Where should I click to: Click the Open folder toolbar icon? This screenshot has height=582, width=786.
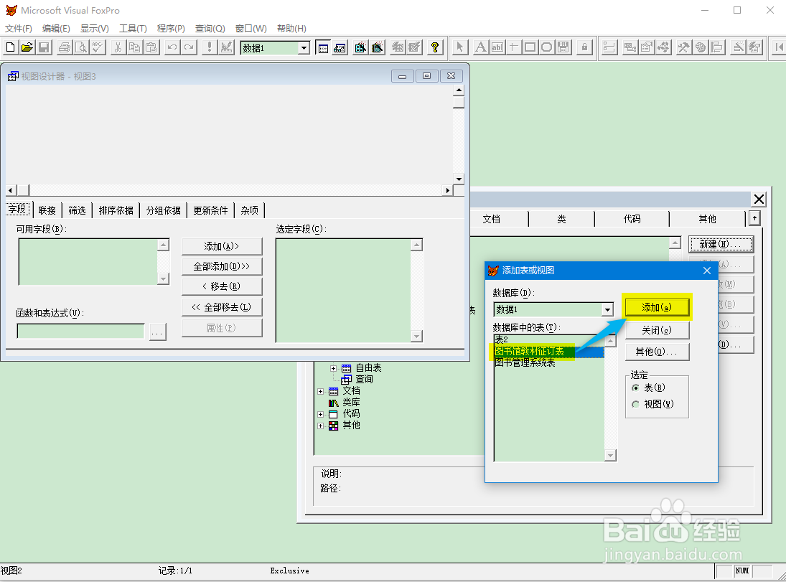pyautogui.click(x=27, y=47)
